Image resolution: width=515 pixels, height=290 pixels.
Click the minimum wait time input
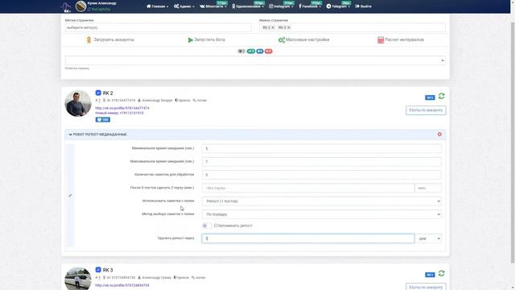(322, 148)
